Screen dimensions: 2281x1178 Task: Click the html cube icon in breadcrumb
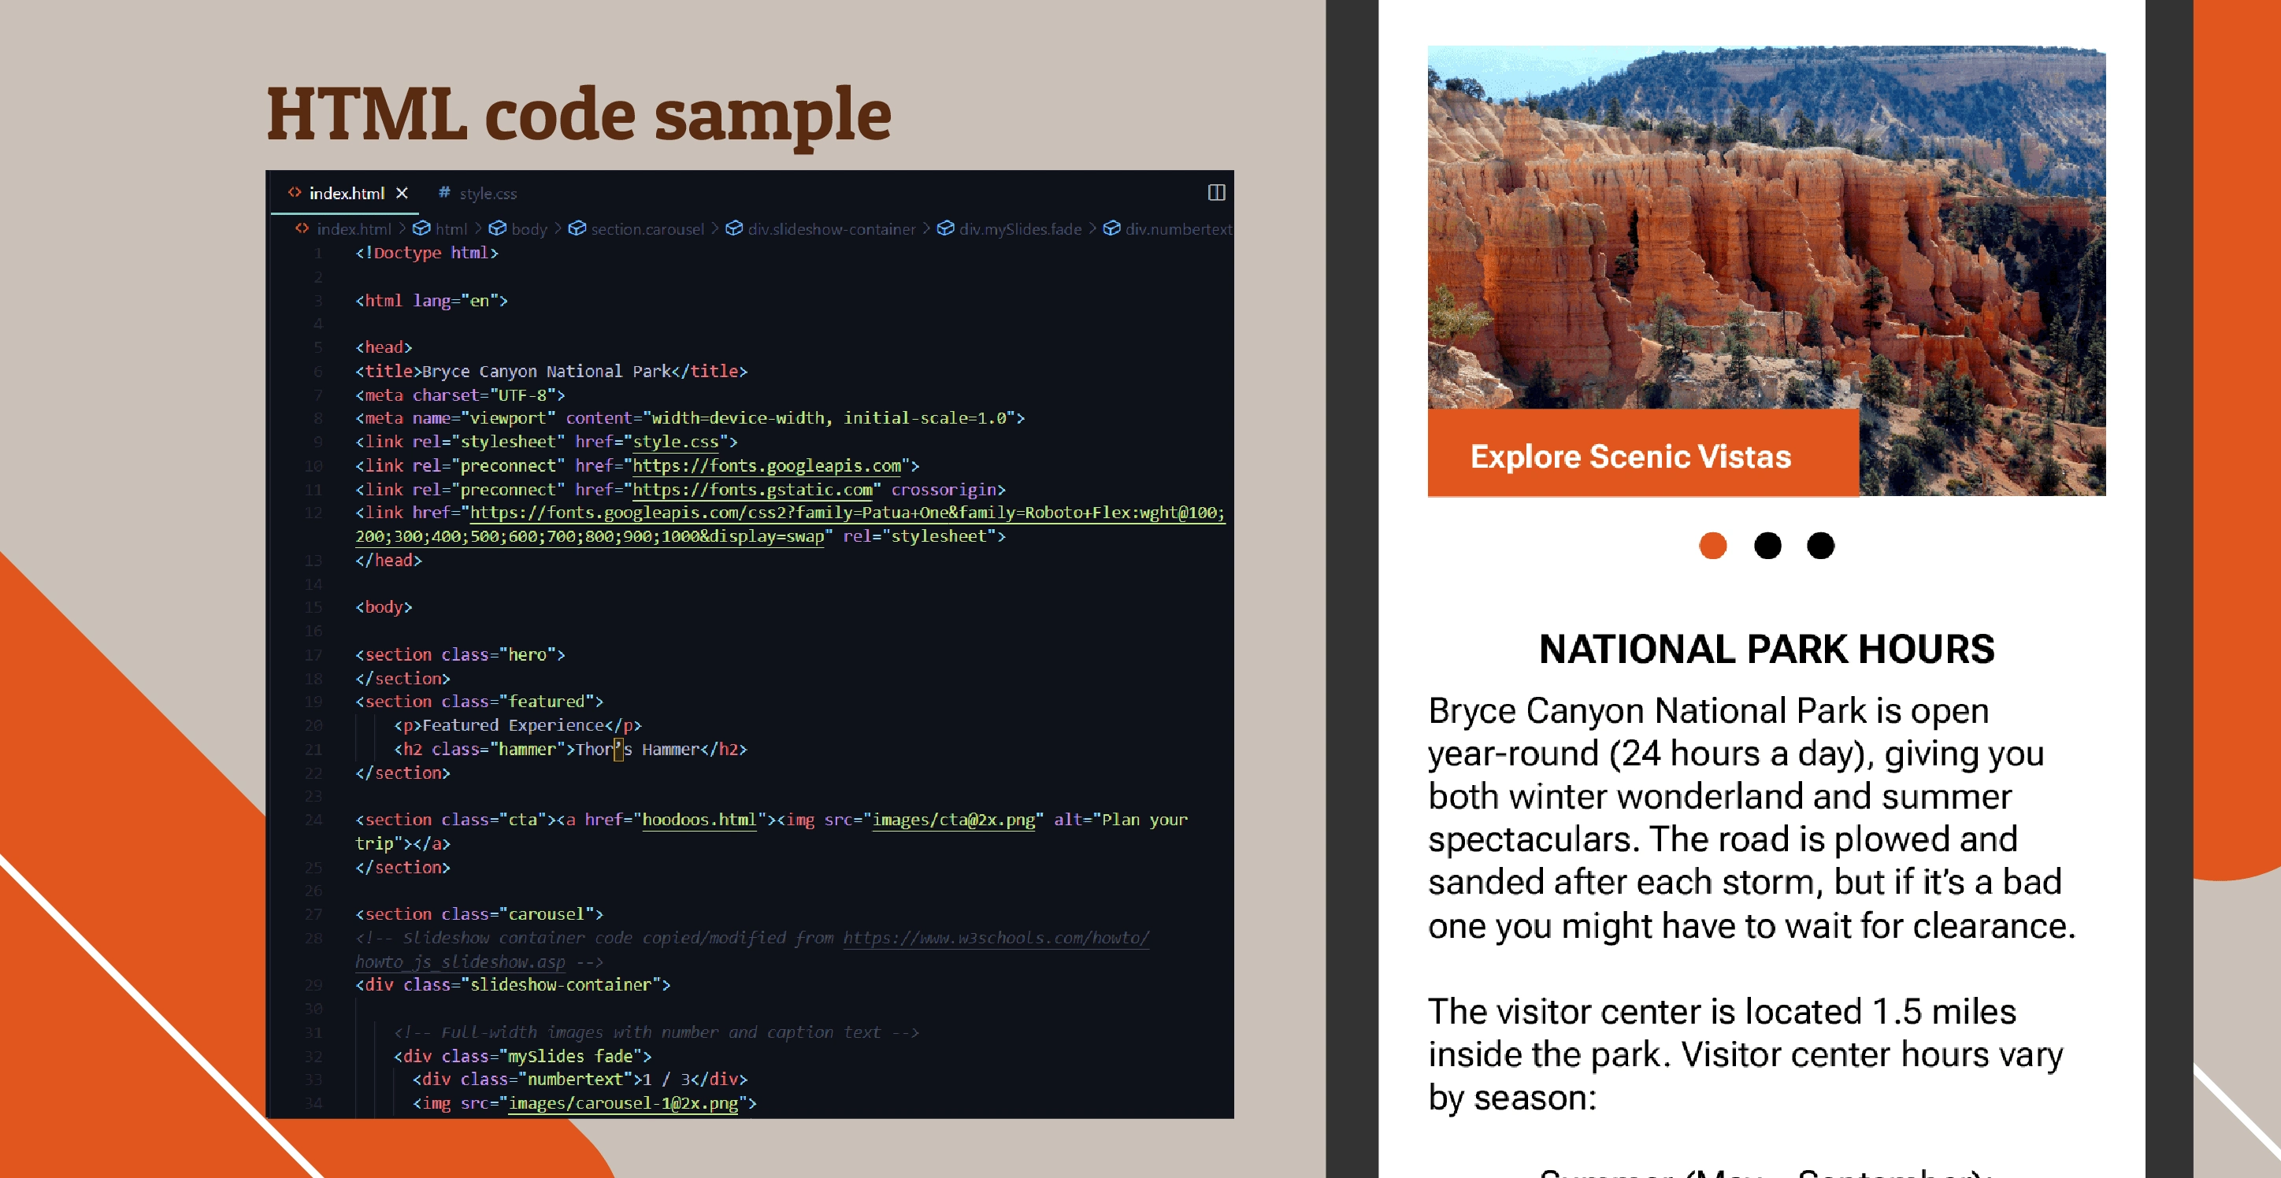[421, 228]
